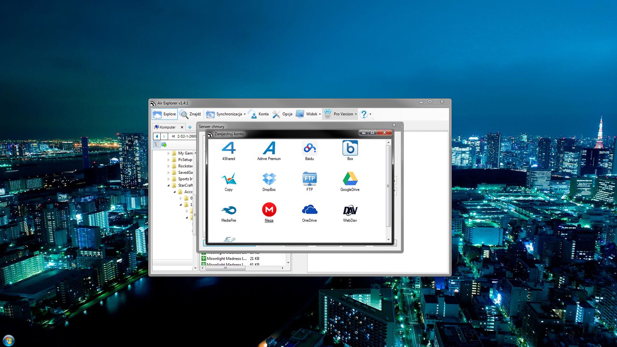Collapse the StarCraft folder node
The width and height of the screenshot is (617, 347).
point(168,185)
